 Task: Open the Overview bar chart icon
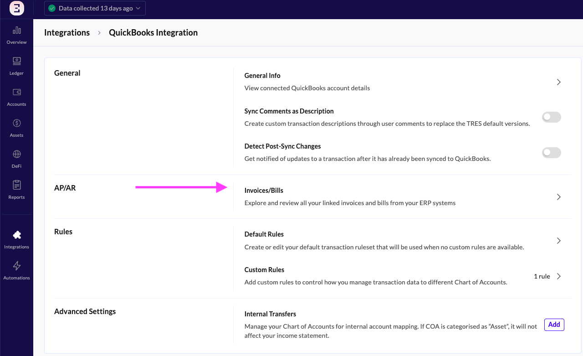pyautogui.click(x=17, y=31)
